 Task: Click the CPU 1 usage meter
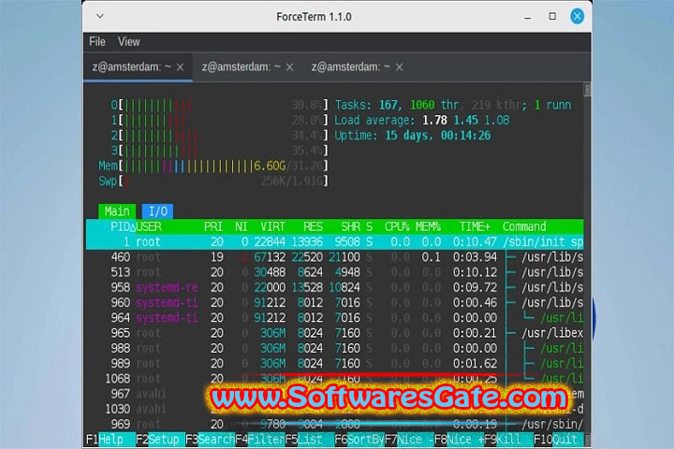[x=219, y=121]
